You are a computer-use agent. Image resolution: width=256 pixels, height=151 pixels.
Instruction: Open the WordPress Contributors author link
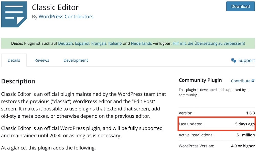(66, 16)
